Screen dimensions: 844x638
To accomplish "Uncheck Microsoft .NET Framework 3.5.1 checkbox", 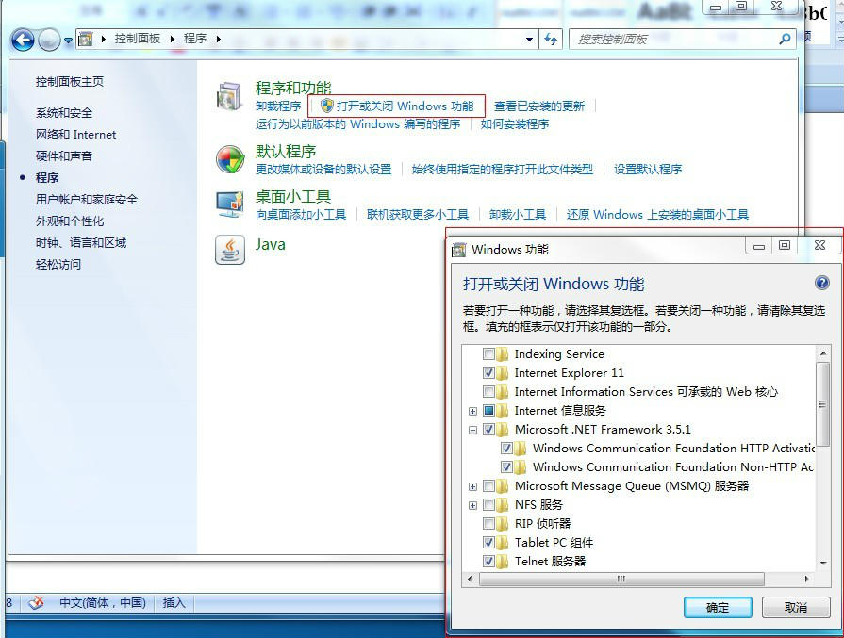I will pos(488,430).
